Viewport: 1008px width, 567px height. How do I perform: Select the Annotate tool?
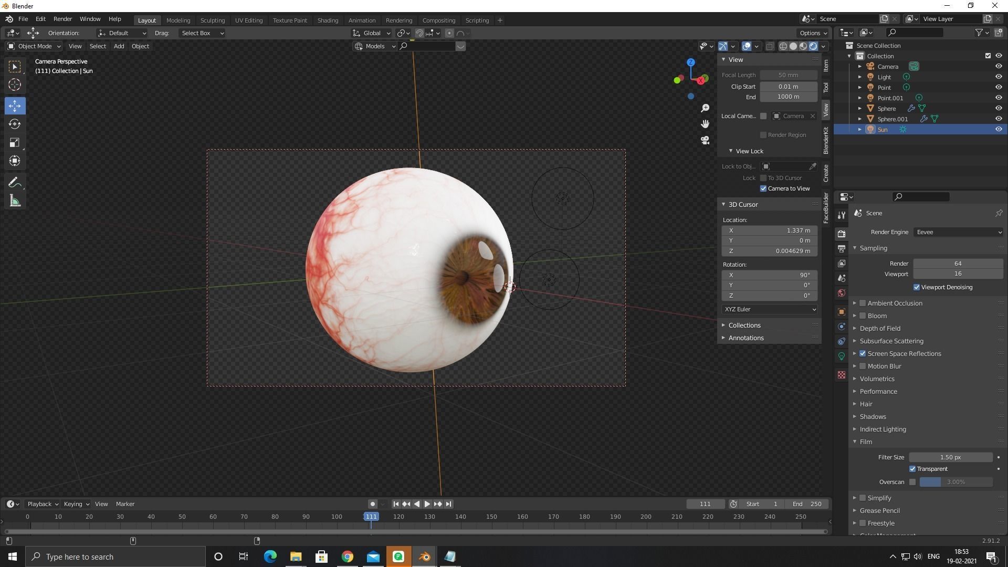click(x=15, y=182)
